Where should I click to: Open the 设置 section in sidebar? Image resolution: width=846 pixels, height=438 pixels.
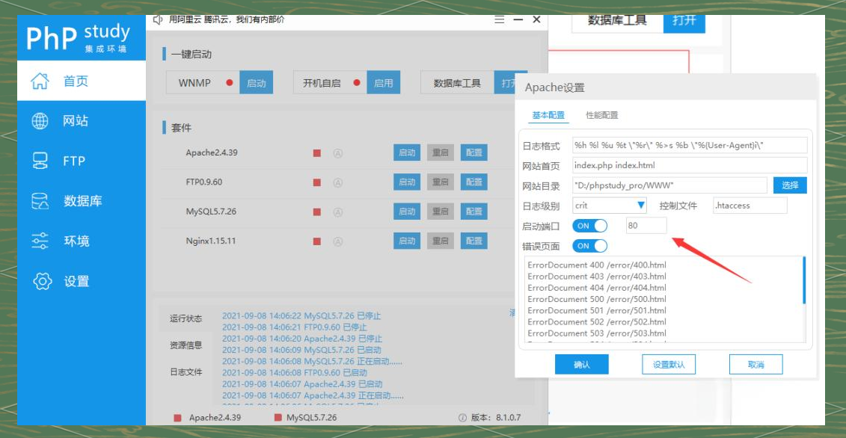click(x=81, y=281)
